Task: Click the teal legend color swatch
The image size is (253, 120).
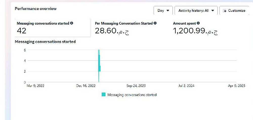Action: 103,95
